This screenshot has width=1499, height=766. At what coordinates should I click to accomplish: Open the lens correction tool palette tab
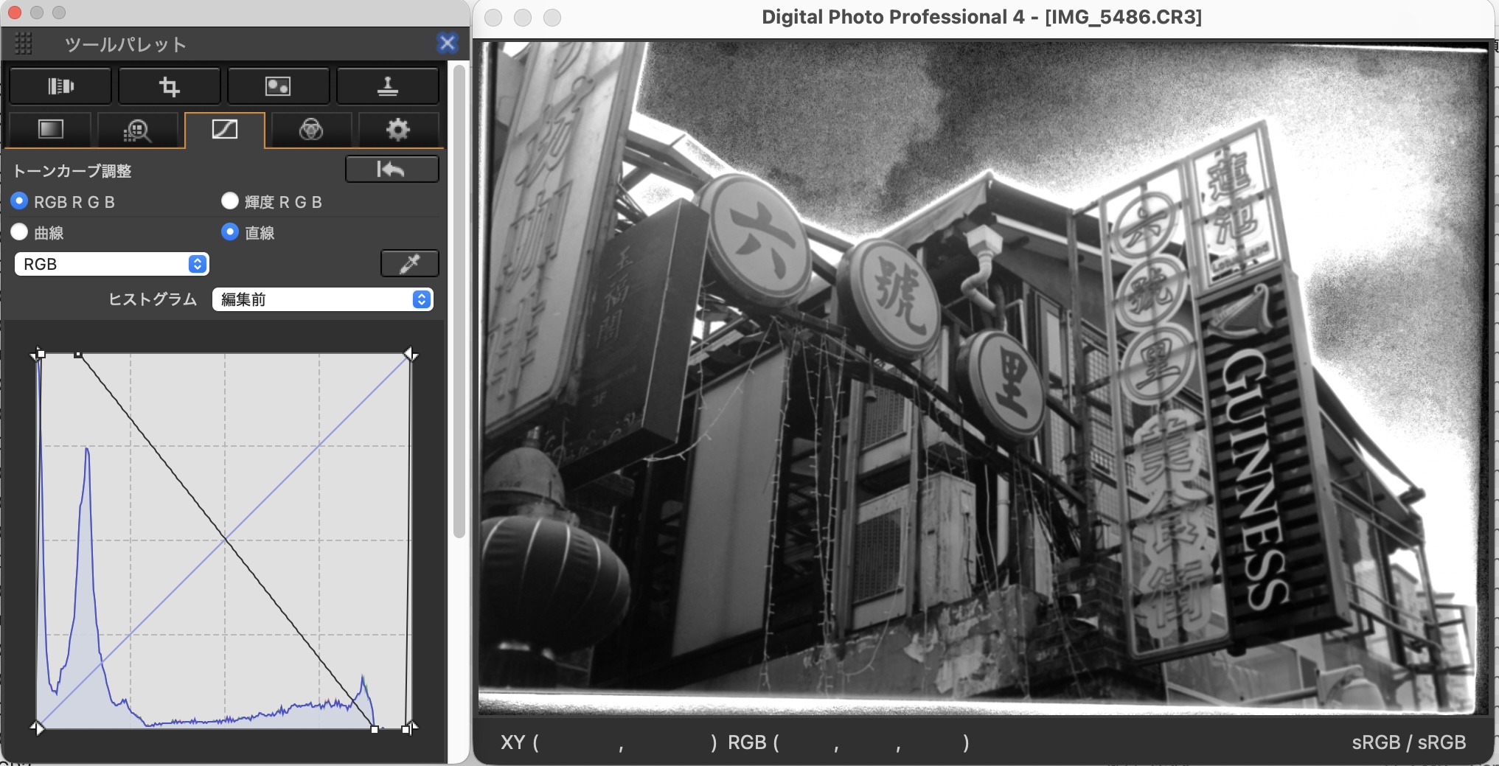(60, 86)
